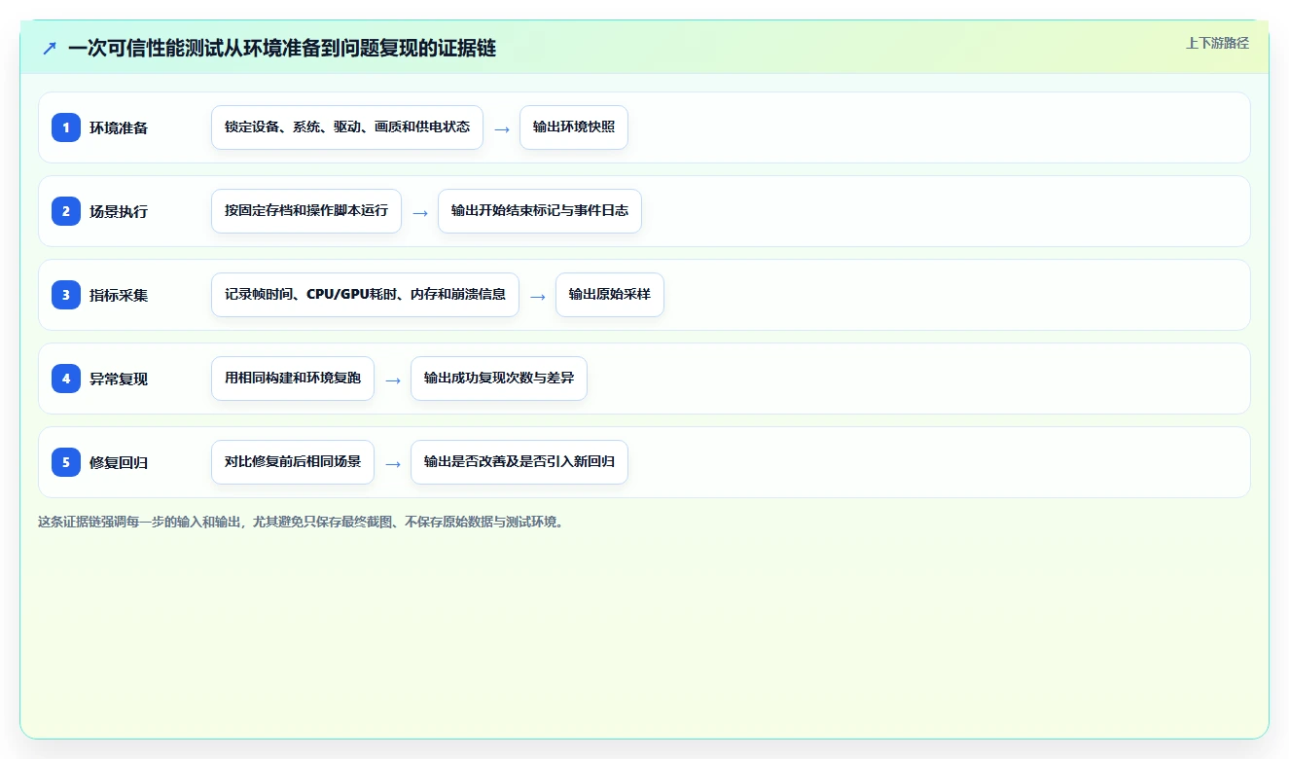
Task: Click the 用相同构建和环境复跑 box
Action: tap(293, 379)
